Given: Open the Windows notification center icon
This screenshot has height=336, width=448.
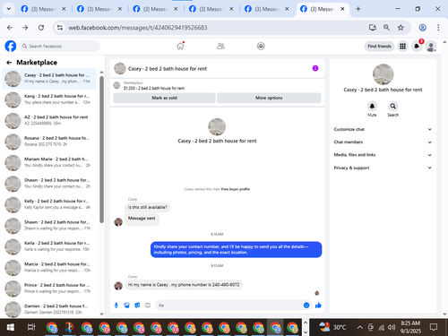Looking at the screenshot, I should coord(434,327).
